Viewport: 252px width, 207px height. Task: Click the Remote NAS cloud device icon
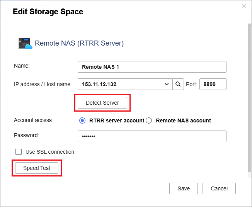(x=25, y=43)
